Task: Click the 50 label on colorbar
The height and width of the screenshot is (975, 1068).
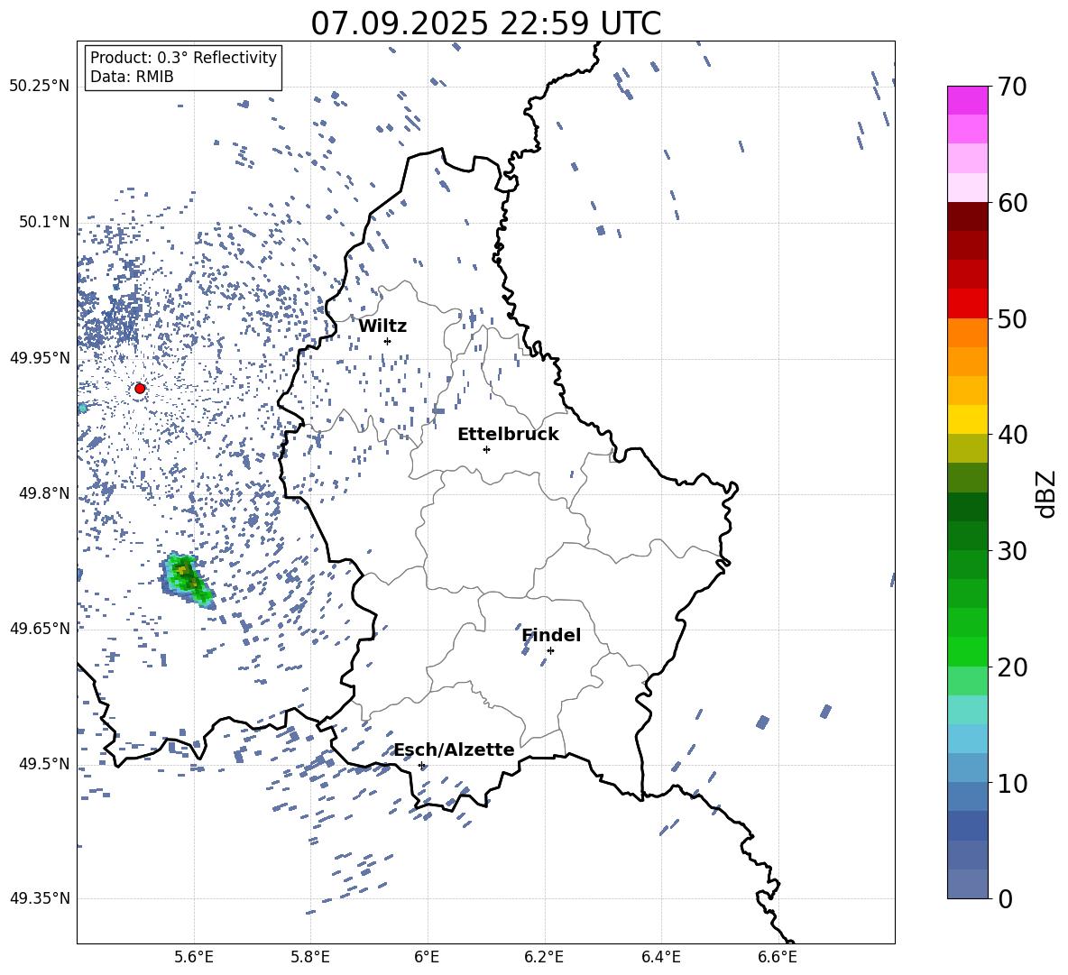Action: 1012,318
